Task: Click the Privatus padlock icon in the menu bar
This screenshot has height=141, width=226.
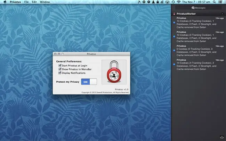Action: 158,2
